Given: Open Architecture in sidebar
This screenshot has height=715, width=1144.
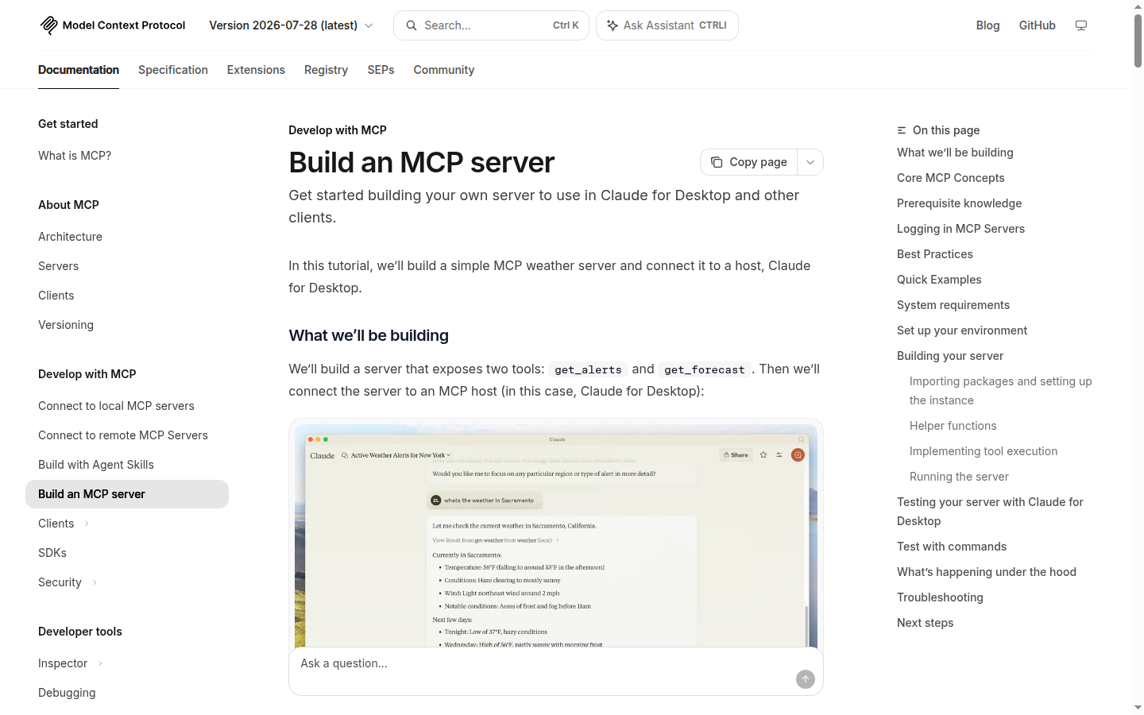Looking at the screenshot, I should pos(70,237).
